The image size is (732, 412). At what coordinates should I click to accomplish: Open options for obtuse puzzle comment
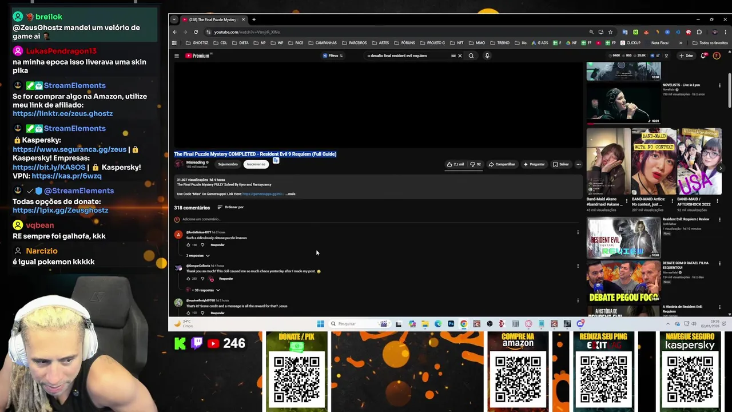pos(578,232)
